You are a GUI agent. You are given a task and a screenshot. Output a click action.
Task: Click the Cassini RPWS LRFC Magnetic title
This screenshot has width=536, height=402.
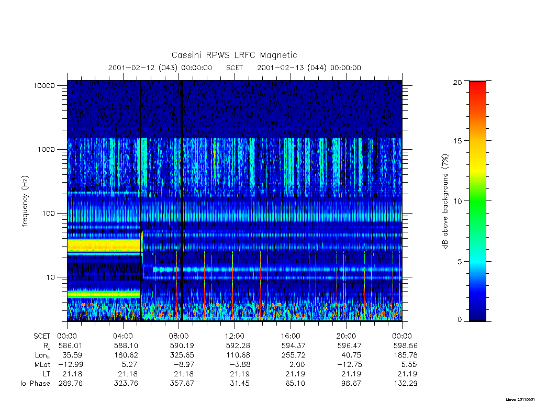tap(234, 55)
